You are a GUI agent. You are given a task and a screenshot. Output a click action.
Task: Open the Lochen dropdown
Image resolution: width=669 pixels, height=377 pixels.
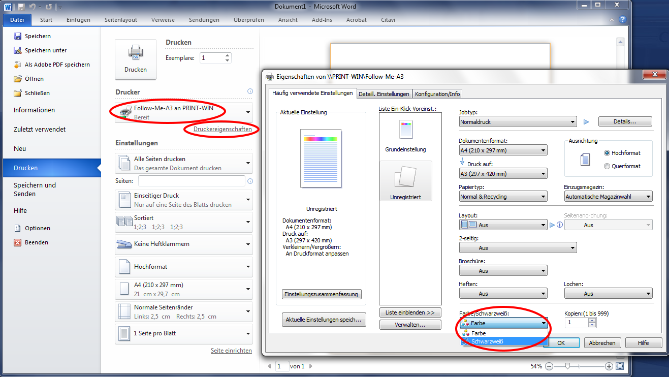[608, 294]
